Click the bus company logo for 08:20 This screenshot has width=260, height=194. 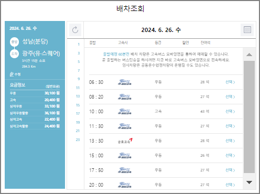124,97
